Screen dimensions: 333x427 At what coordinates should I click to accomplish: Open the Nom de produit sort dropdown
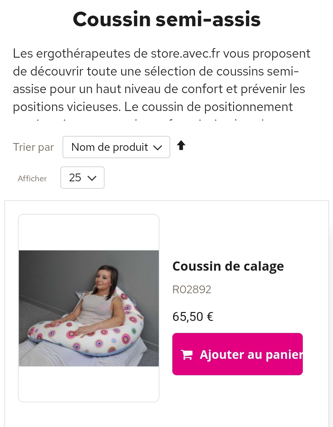tap(116, 147)
